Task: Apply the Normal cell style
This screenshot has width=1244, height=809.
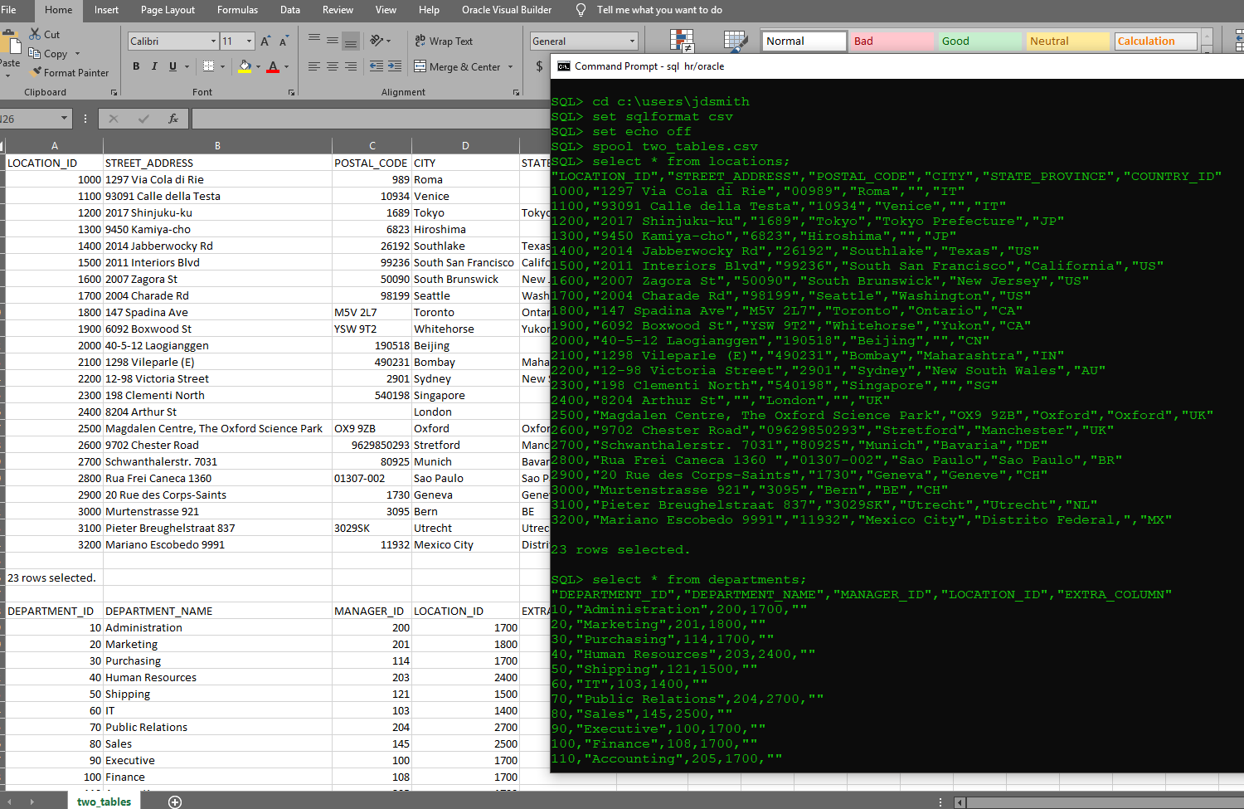Action: tap(804, 41)
